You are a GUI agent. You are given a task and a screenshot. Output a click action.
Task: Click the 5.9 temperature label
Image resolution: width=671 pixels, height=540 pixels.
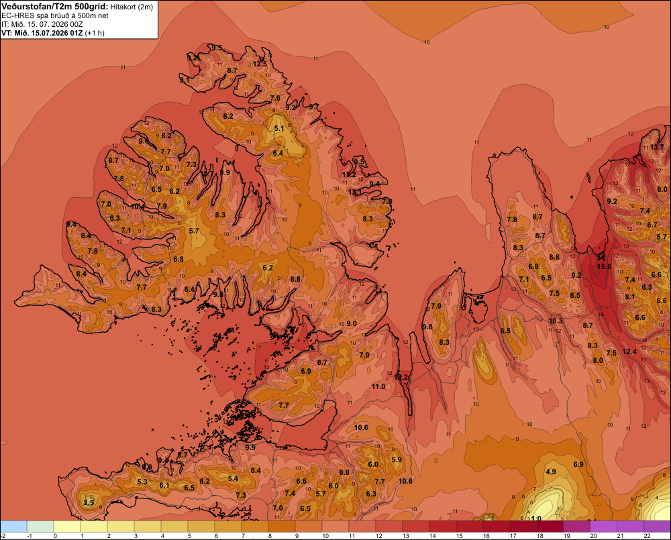[x=397, y=460]
